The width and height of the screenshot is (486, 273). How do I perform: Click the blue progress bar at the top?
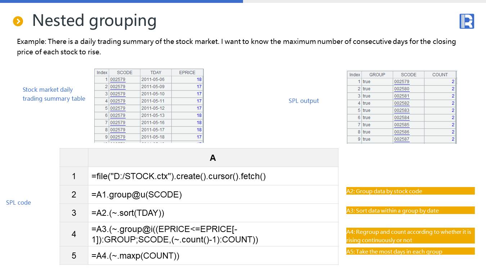click(121, 1)
